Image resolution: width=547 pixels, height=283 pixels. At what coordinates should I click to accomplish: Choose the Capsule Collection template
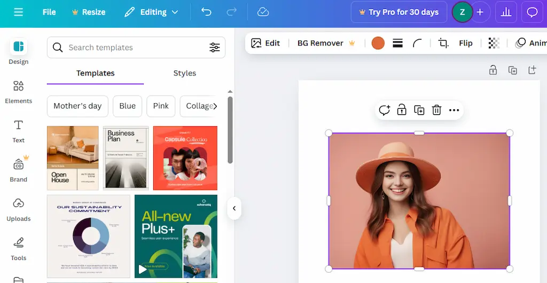point(185,158)
